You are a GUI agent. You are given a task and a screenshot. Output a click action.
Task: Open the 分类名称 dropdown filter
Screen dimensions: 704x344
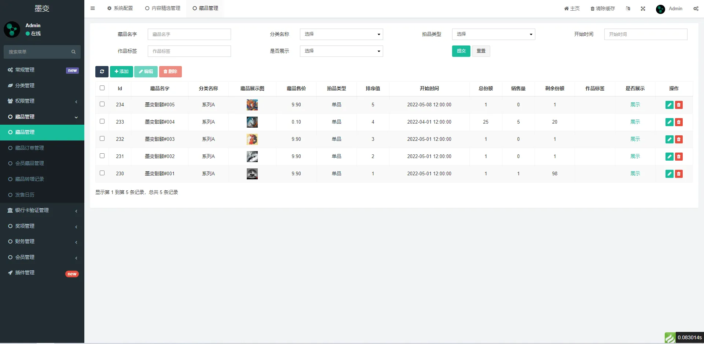[x=341, y=34]
